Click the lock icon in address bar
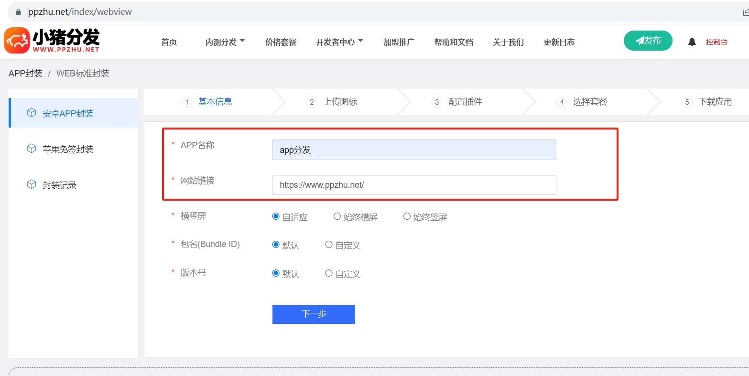This screenshot has height=376, width=749. click(19, 12)
